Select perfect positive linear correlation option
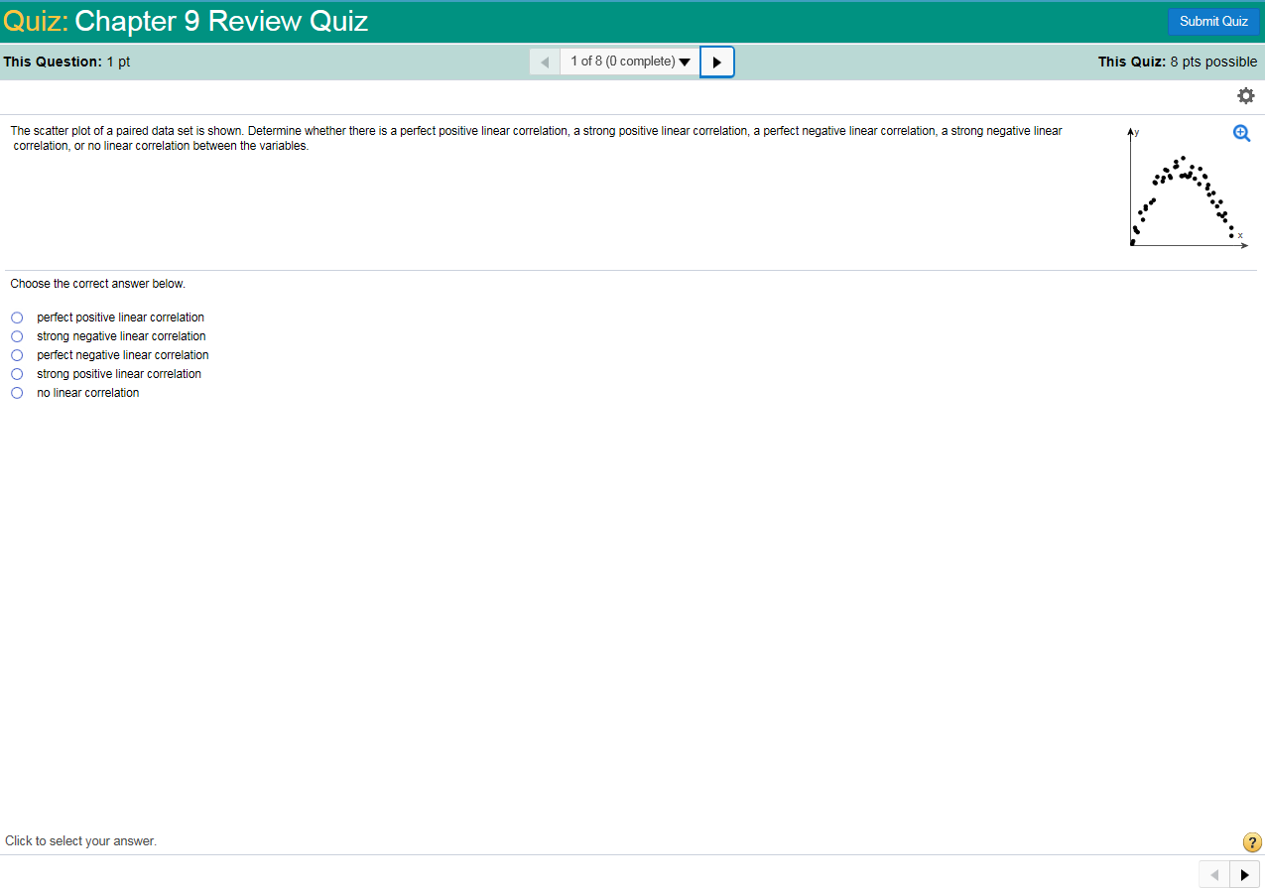The image size is (1265, 891). click(x=17, y=318)
